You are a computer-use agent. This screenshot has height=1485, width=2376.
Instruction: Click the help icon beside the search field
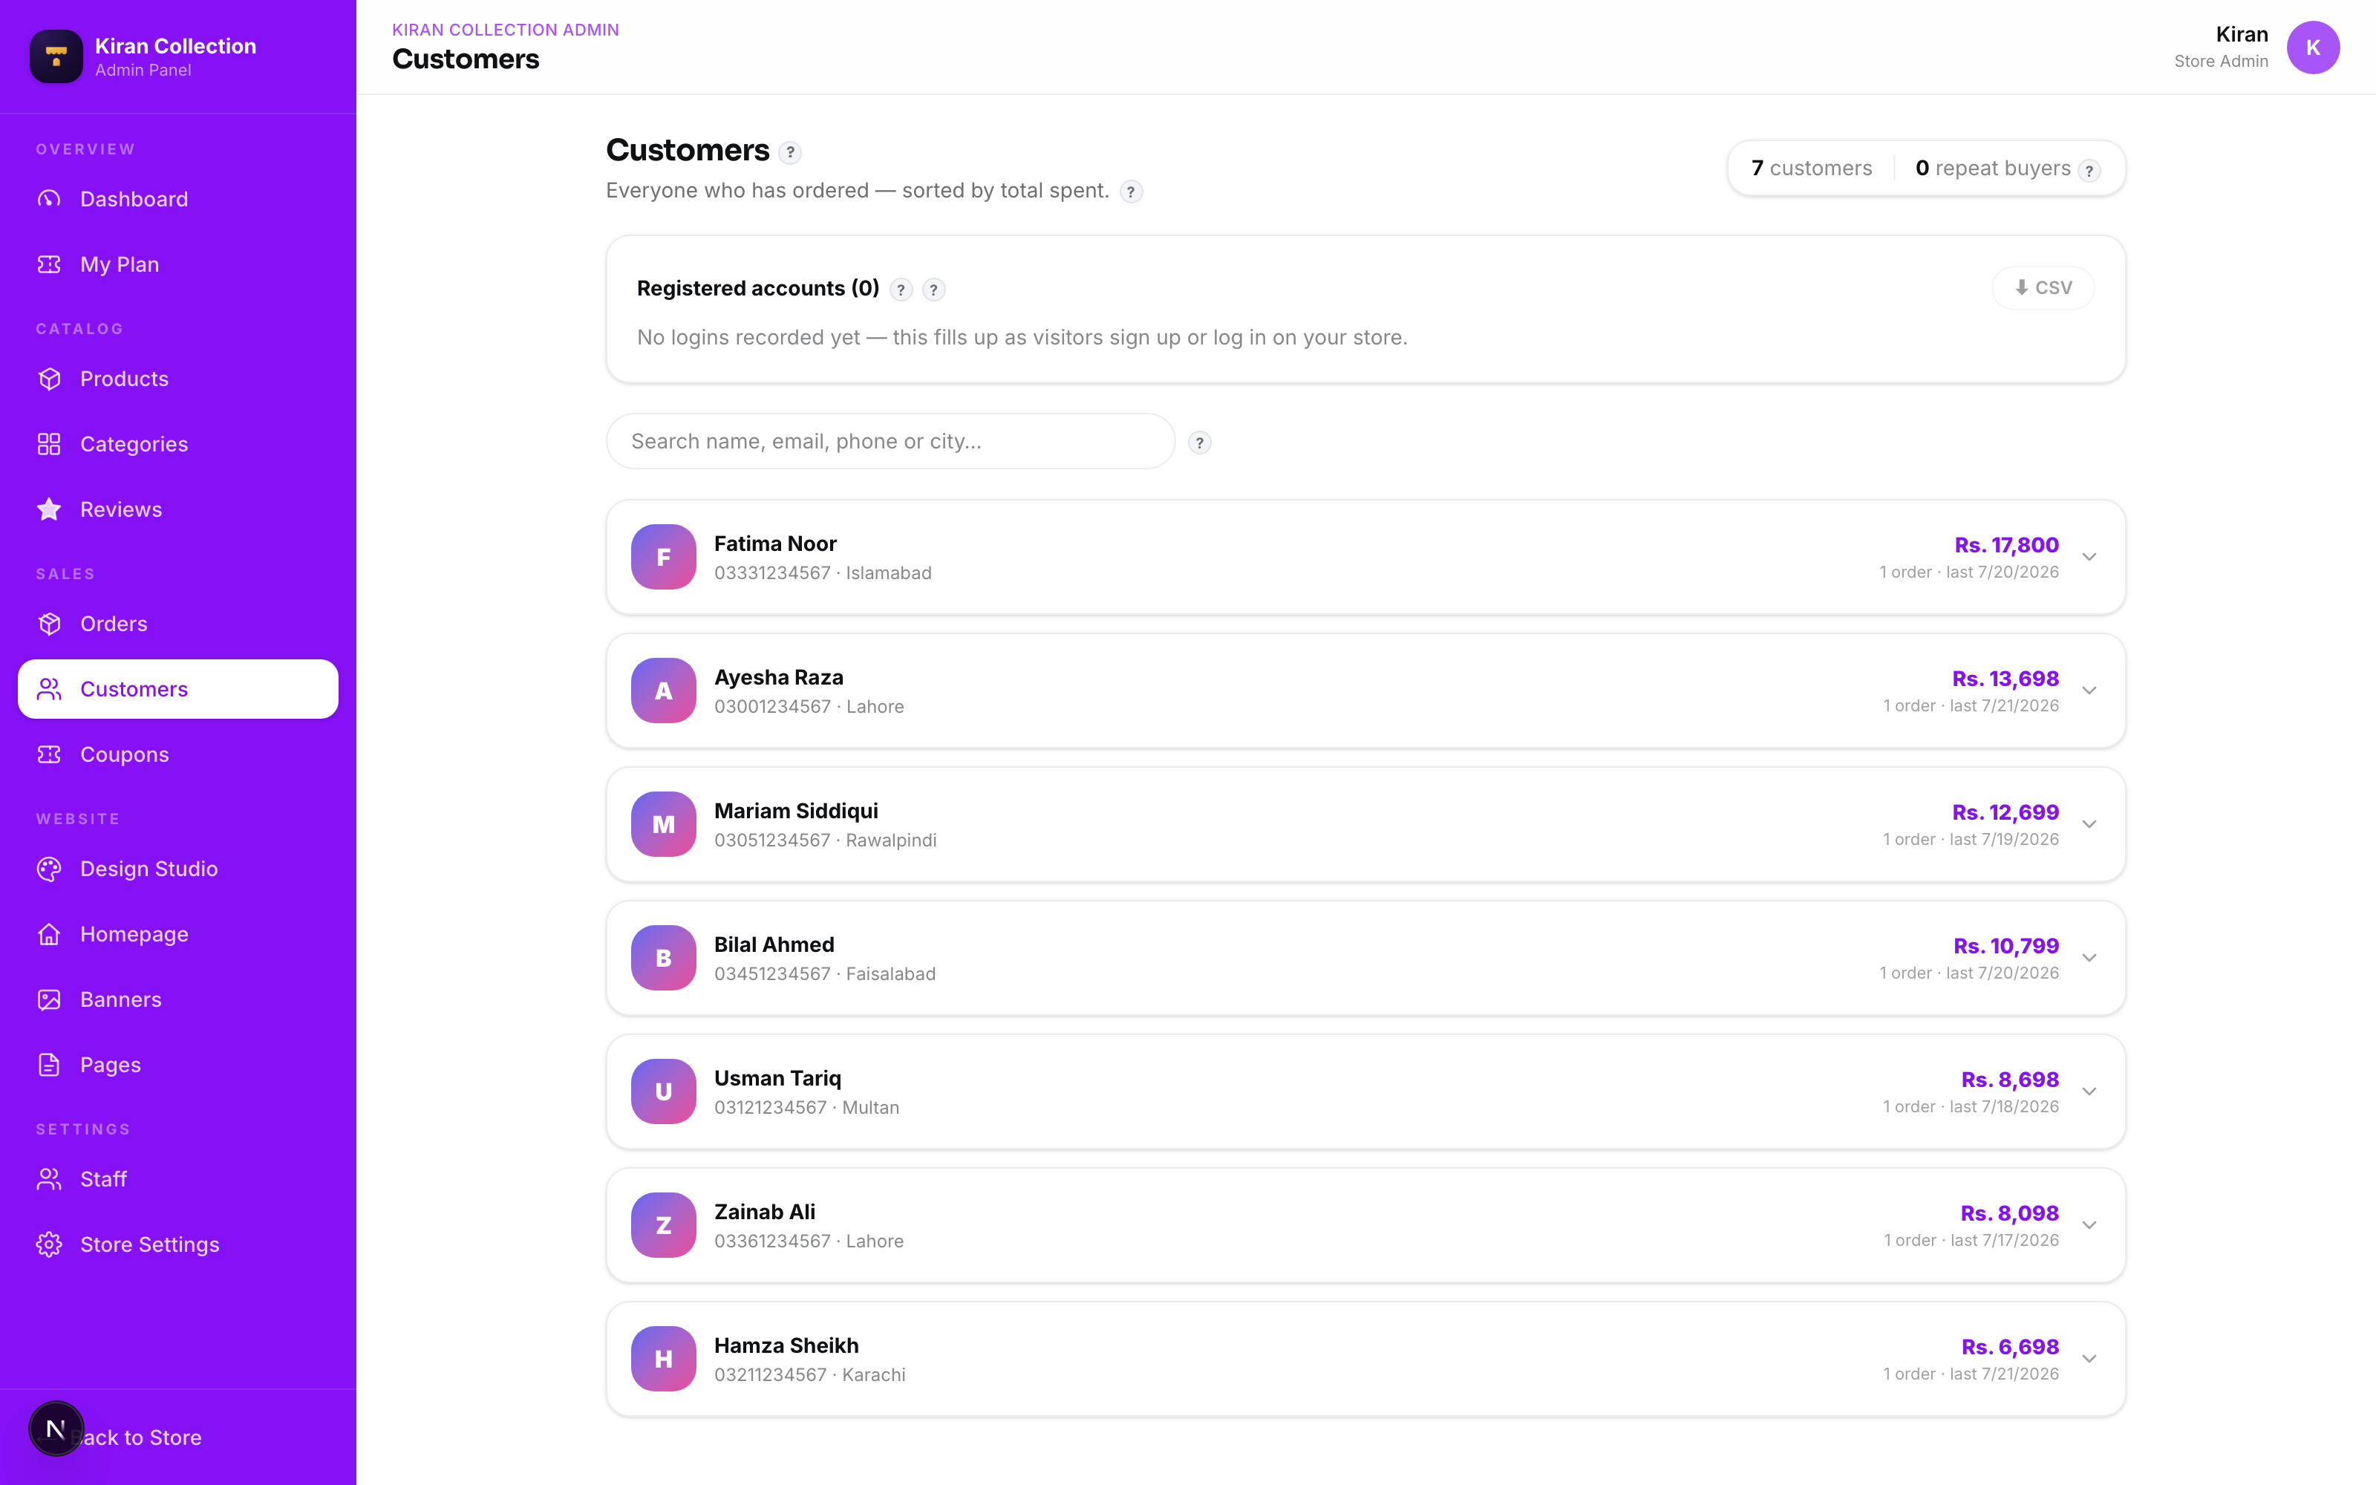point(1200,443)
